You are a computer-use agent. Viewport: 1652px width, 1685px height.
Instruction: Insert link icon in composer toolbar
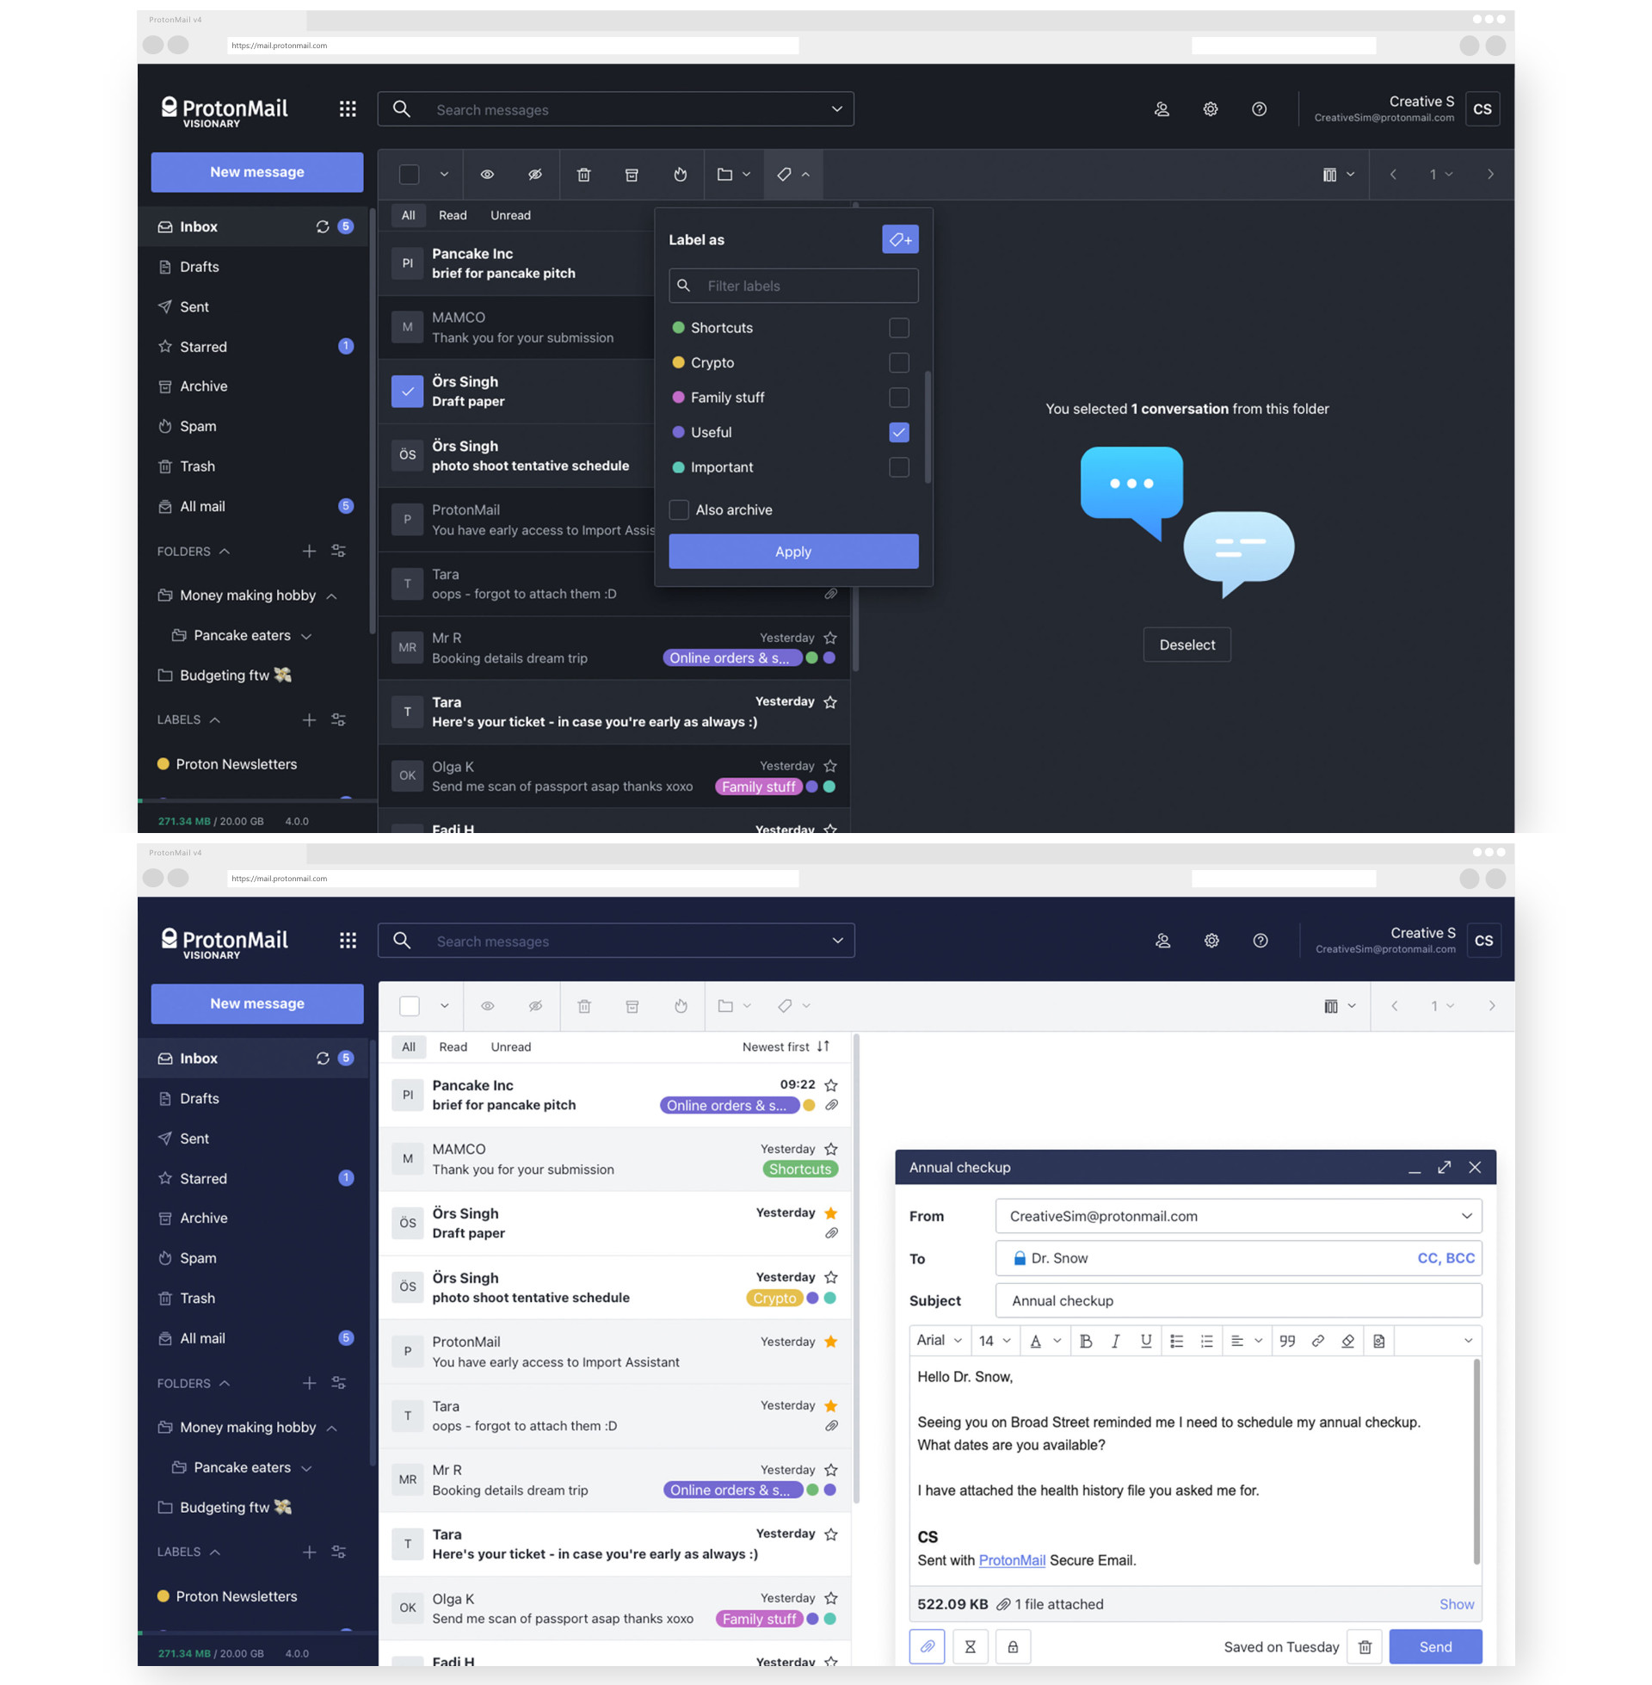click(x=1318, y=1341)
